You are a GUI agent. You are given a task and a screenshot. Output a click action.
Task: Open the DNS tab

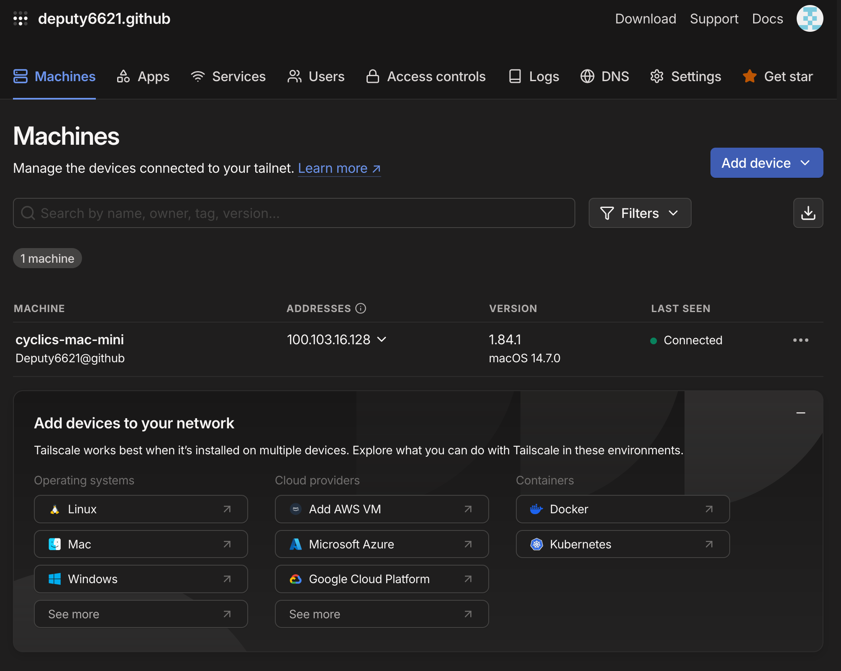pos(604,76)
